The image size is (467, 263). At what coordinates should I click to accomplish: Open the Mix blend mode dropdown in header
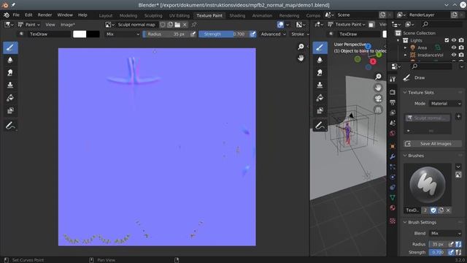pos(123,34)
